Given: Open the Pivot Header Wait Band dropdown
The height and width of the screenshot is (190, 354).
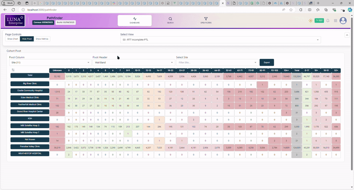Looking at the screenshot, I should coord(132,63).
